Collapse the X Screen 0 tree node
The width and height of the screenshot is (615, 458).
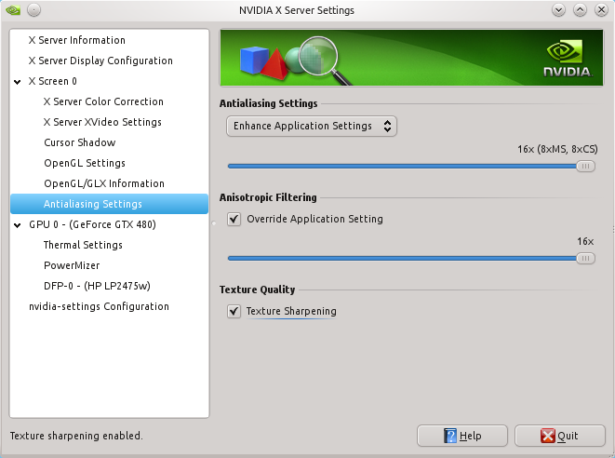pyautogui.click(x=18, y=82)
